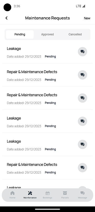Create a New maintenance request

tap(87, 18)
